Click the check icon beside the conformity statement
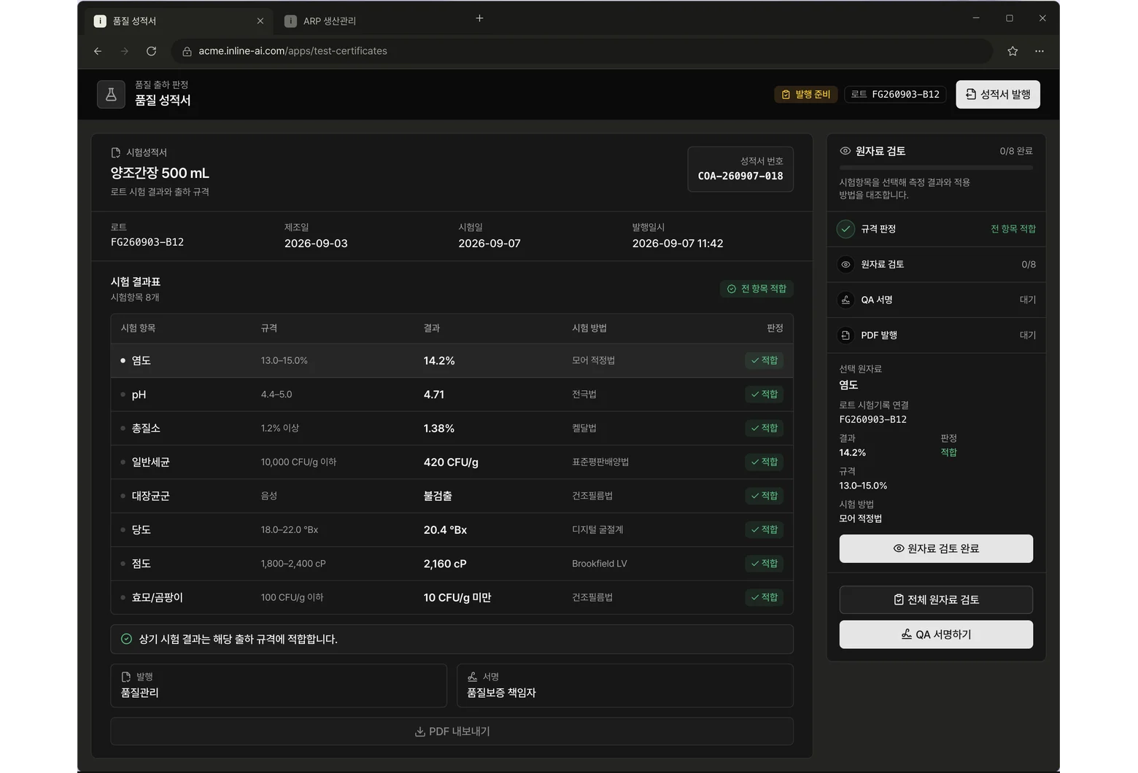Screen dimensions: 1138x773 (x=126, y=639)
